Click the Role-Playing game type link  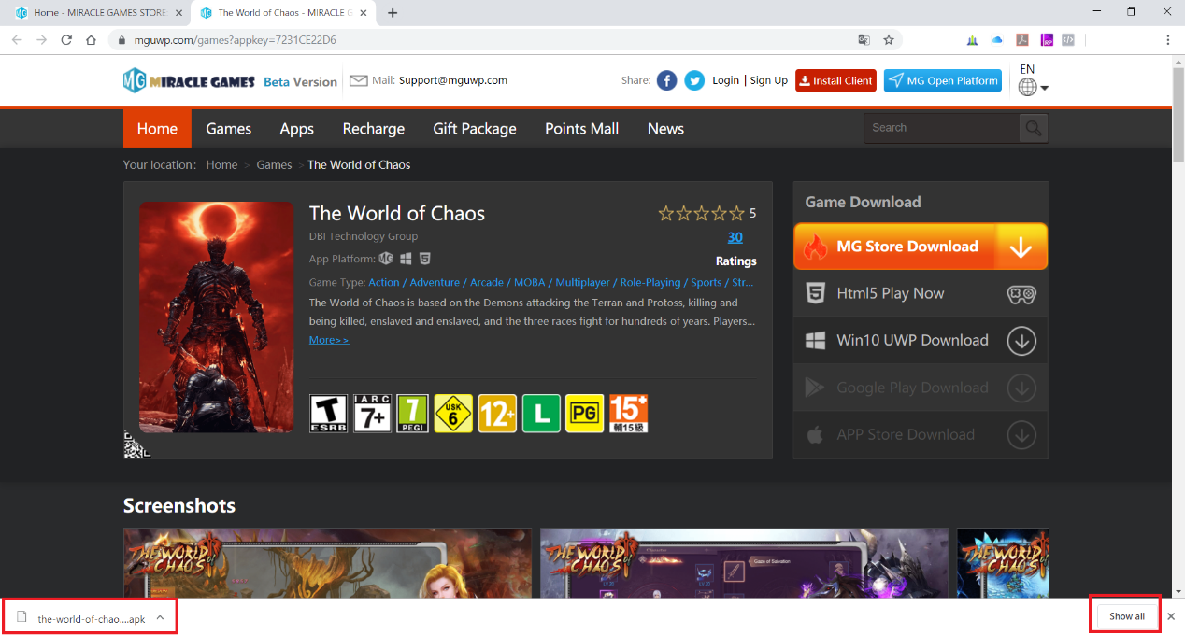point(650,282)
